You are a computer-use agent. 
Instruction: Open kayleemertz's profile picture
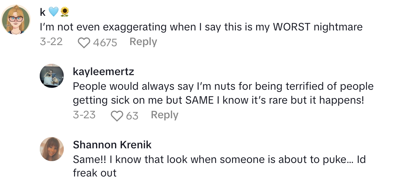pos(52,75)
